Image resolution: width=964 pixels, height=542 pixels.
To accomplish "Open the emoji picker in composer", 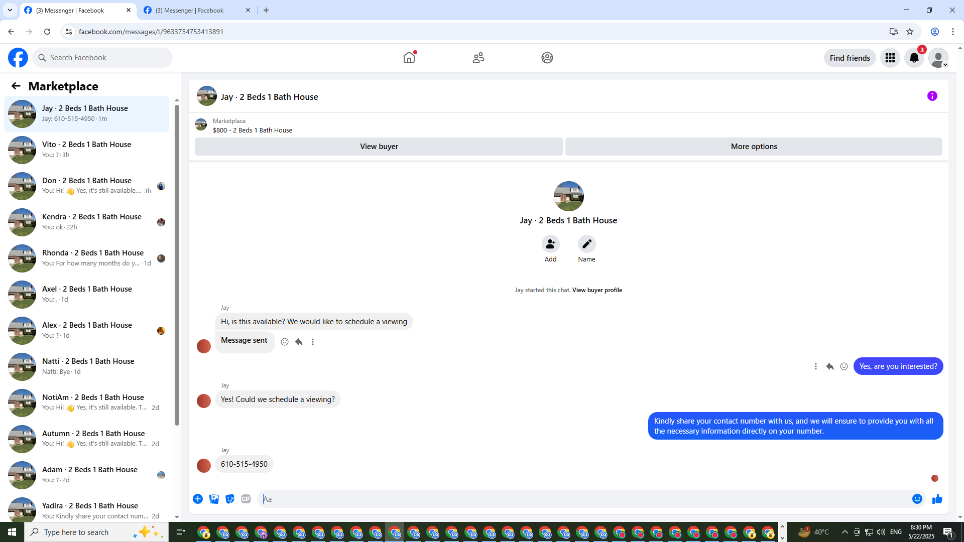I will click(x=917, y=499).
